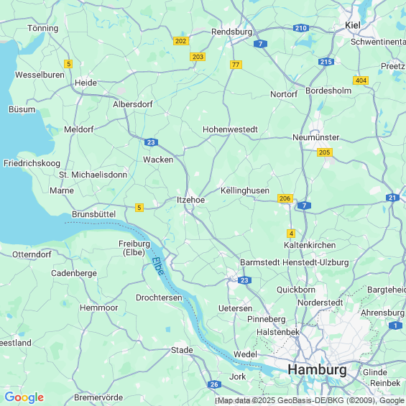Viewport: 406px width, 406px height.
Task: Click the yellow 206 road shield
Action: tap(285, 198)
